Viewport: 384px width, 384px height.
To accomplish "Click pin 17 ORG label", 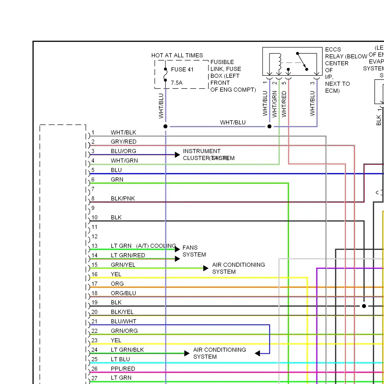I will coord(117,284).
